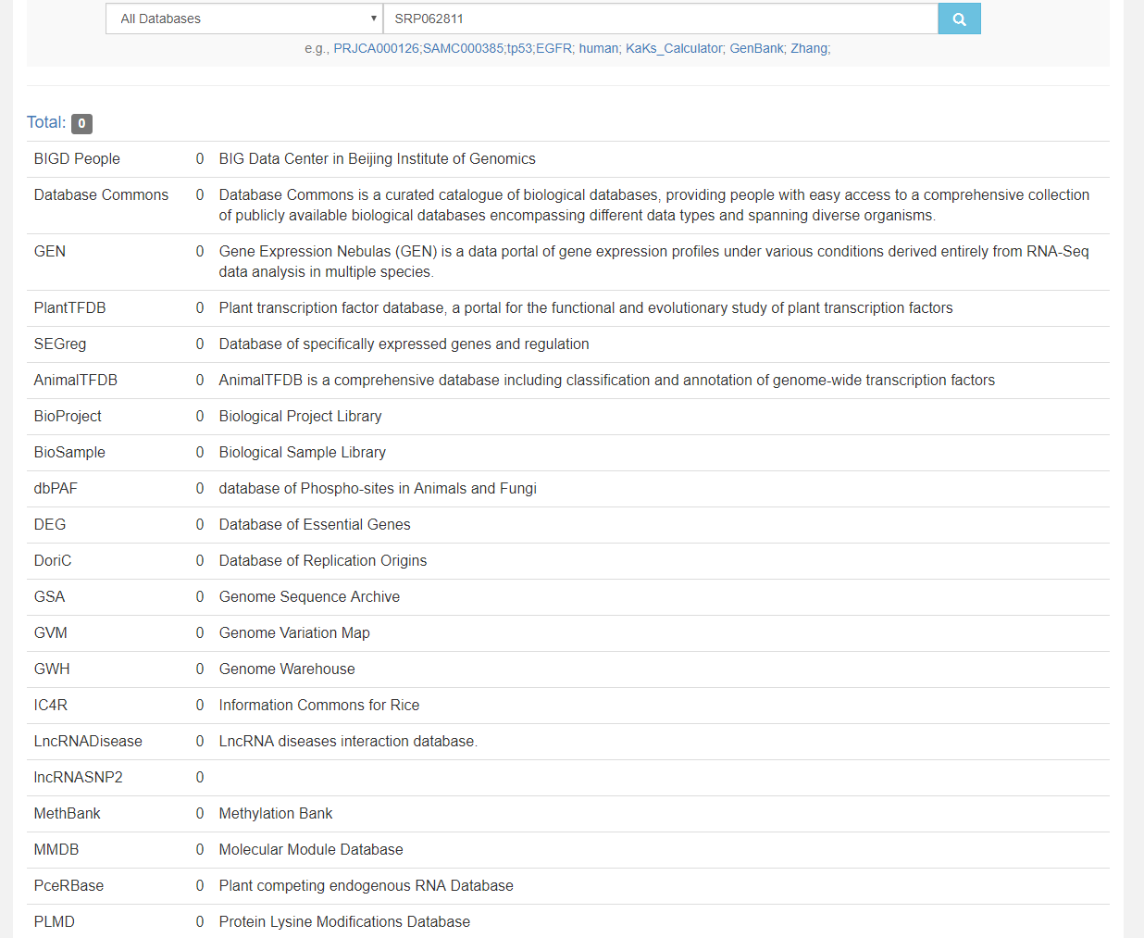The image size is (1144, 938).
Task: Click description 'Genome Variation Map'
Action: coord(294,633)
